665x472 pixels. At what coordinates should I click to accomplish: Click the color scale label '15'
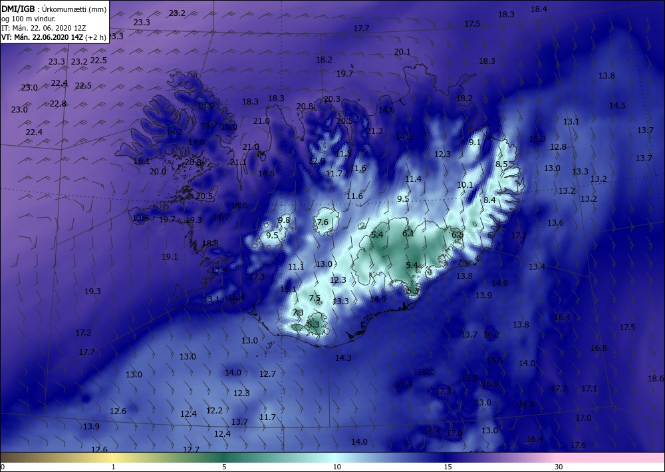click(x=448, y=467)
